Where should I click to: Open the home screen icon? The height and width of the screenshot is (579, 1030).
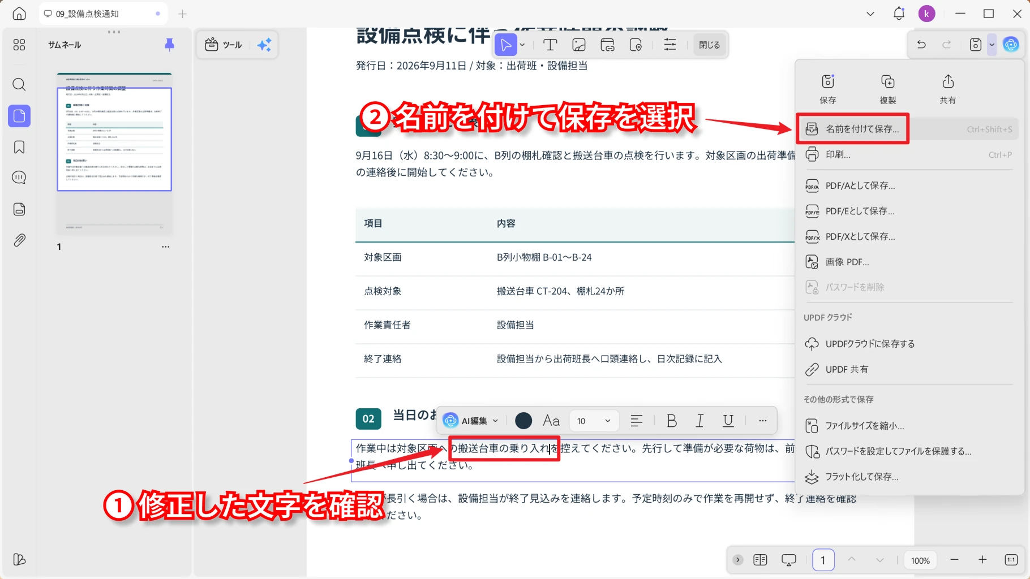[x=19, y=14]
